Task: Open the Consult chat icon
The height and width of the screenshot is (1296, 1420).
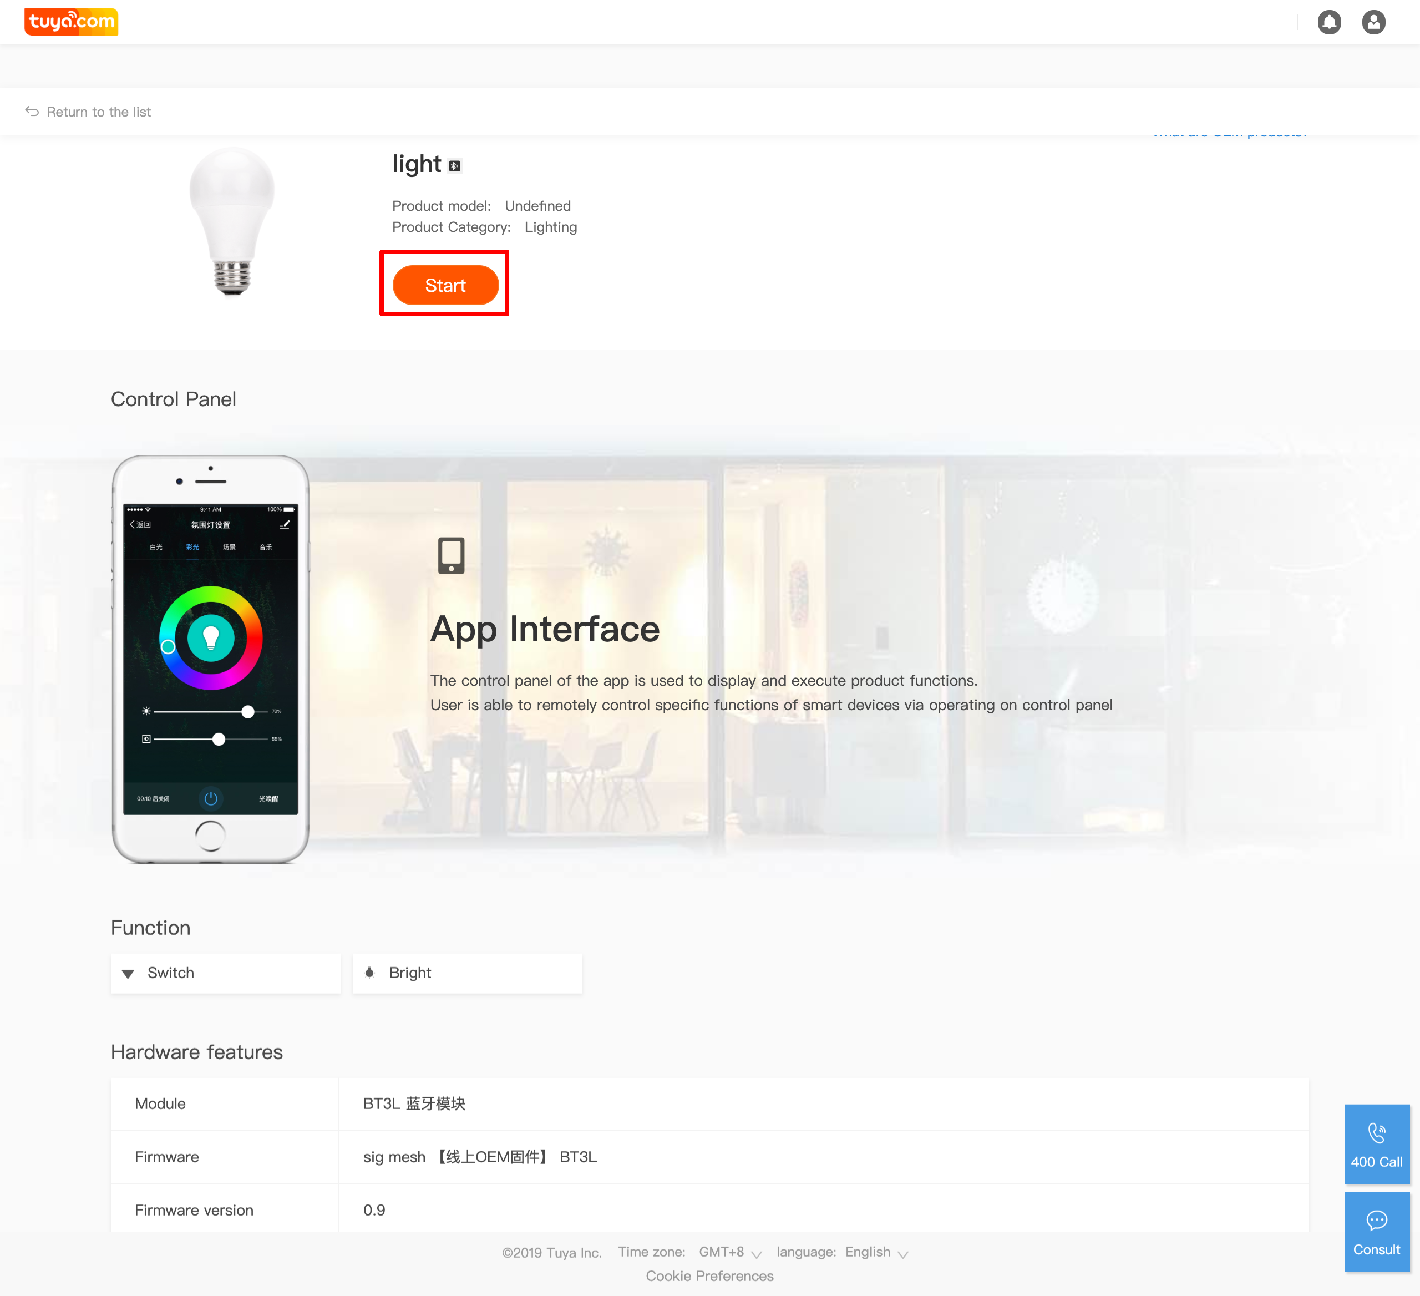Action: pyautogui.click(x=1376, y=1220)
